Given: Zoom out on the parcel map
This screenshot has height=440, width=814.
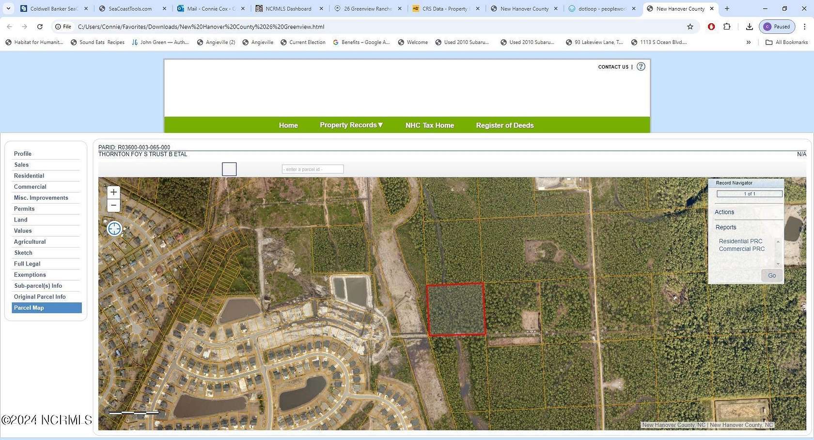Looking at the screenshot, I should pos(113,205).
